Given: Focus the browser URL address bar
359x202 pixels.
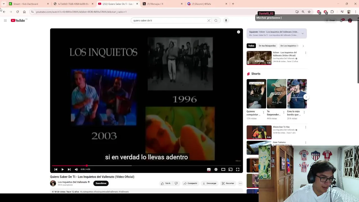Looking at the screenshot, I should pyautogui.click(x=163, y=12).
